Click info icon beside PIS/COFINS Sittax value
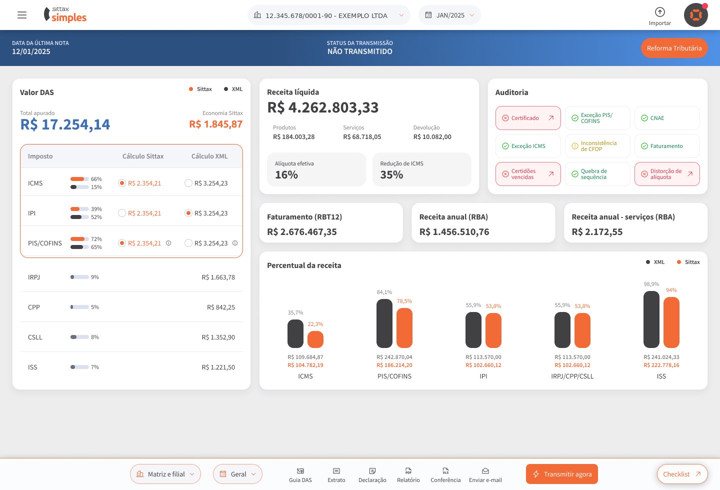The width and height of the screenshot is (720, 490). click(x=168, y=243)
